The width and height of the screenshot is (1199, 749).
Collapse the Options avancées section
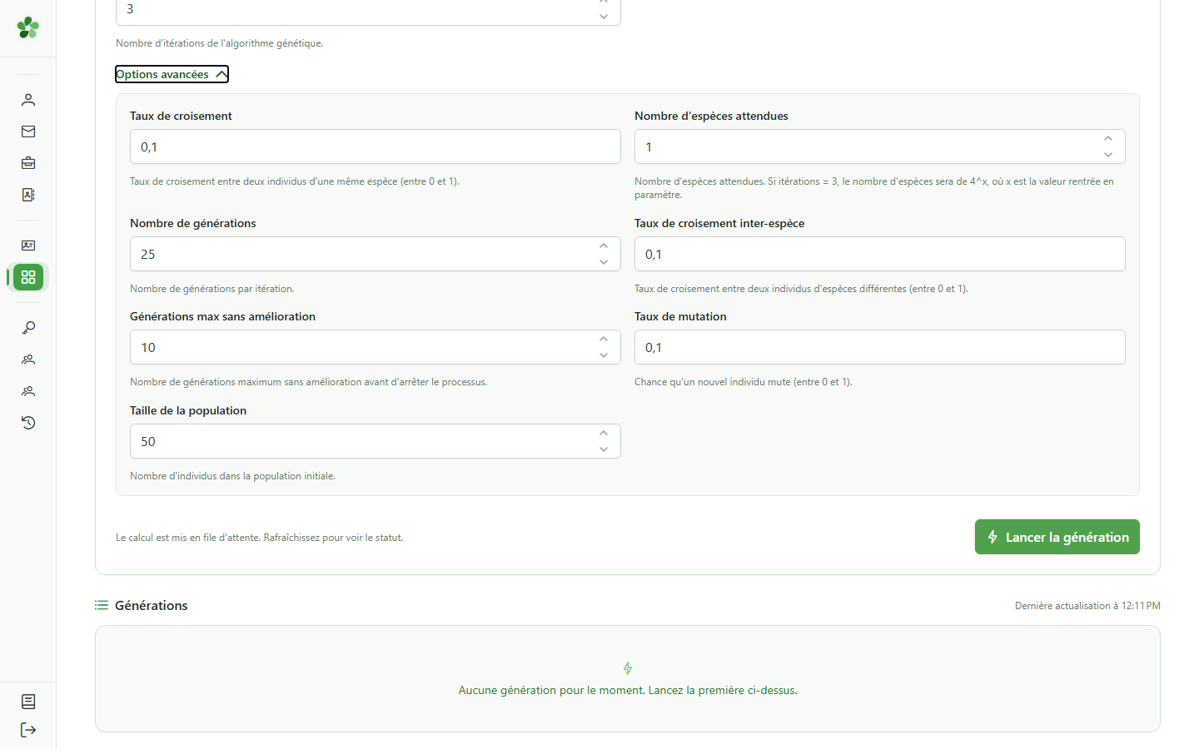(172, 74)
